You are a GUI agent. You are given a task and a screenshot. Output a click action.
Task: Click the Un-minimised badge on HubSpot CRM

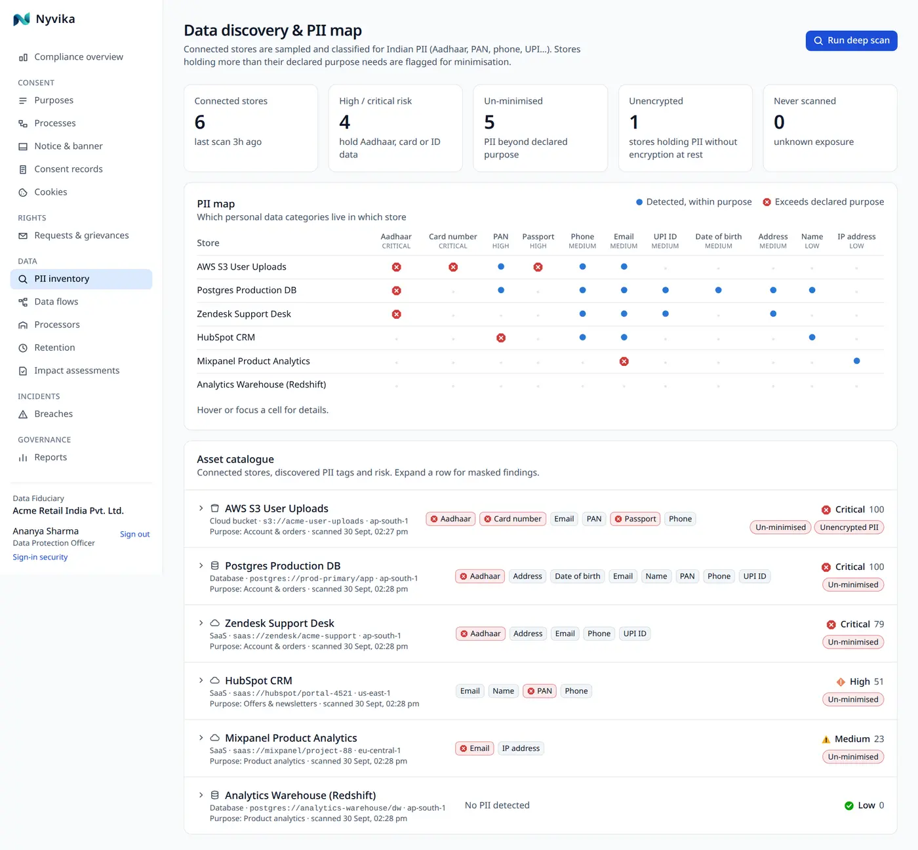[853, 700]
